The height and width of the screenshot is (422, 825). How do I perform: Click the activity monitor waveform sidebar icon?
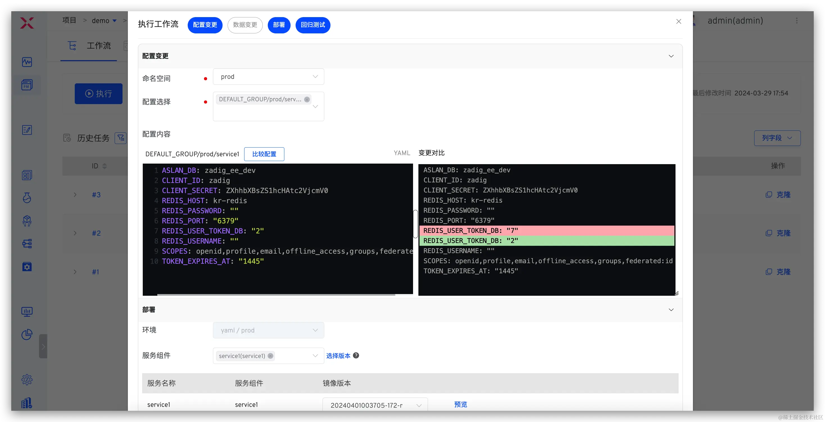(27, 62)
